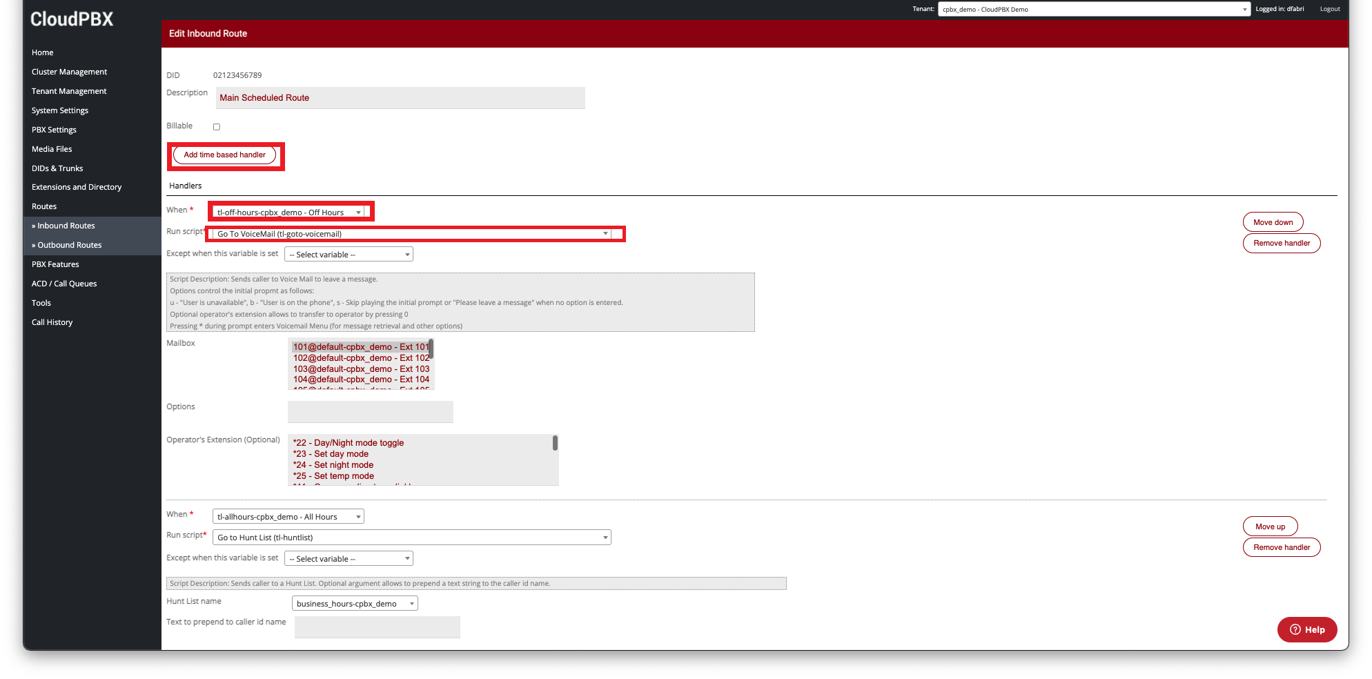Remove the Off Hours handler
The image size is (1372, 679).
1282,243
